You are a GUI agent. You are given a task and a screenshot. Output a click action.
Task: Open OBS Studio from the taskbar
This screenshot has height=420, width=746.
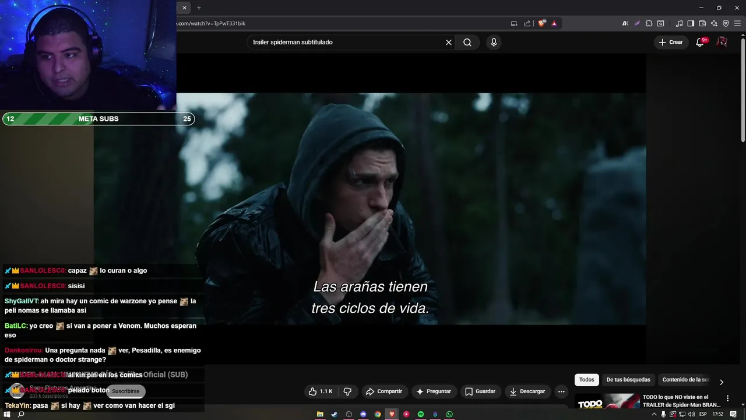(349, 414)
